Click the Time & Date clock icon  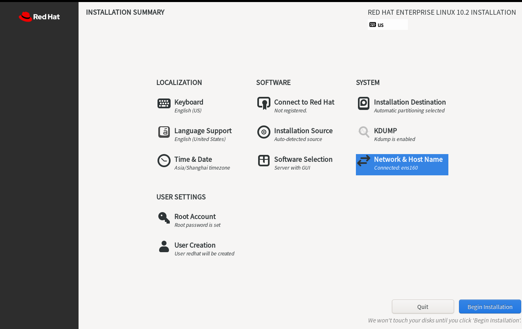click(x=164, y=161)
